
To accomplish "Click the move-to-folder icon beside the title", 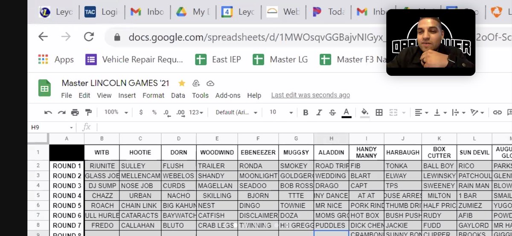I will [x=196, y=83].
